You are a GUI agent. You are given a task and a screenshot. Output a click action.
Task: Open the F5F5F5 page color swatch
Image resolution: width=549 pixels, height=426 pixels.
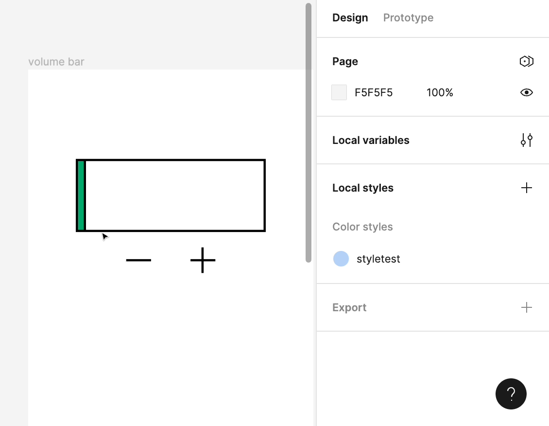(339, 92)
